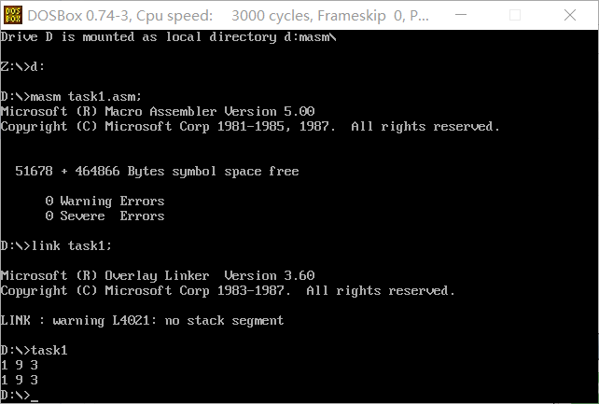Click the '0 Severe Errors' line
This screenshot has height=404, width=599.
point(104,216)
